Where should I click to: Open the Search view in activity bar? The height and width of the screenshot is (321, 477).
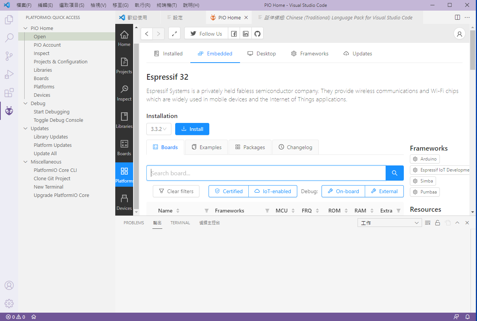(9, 38)
